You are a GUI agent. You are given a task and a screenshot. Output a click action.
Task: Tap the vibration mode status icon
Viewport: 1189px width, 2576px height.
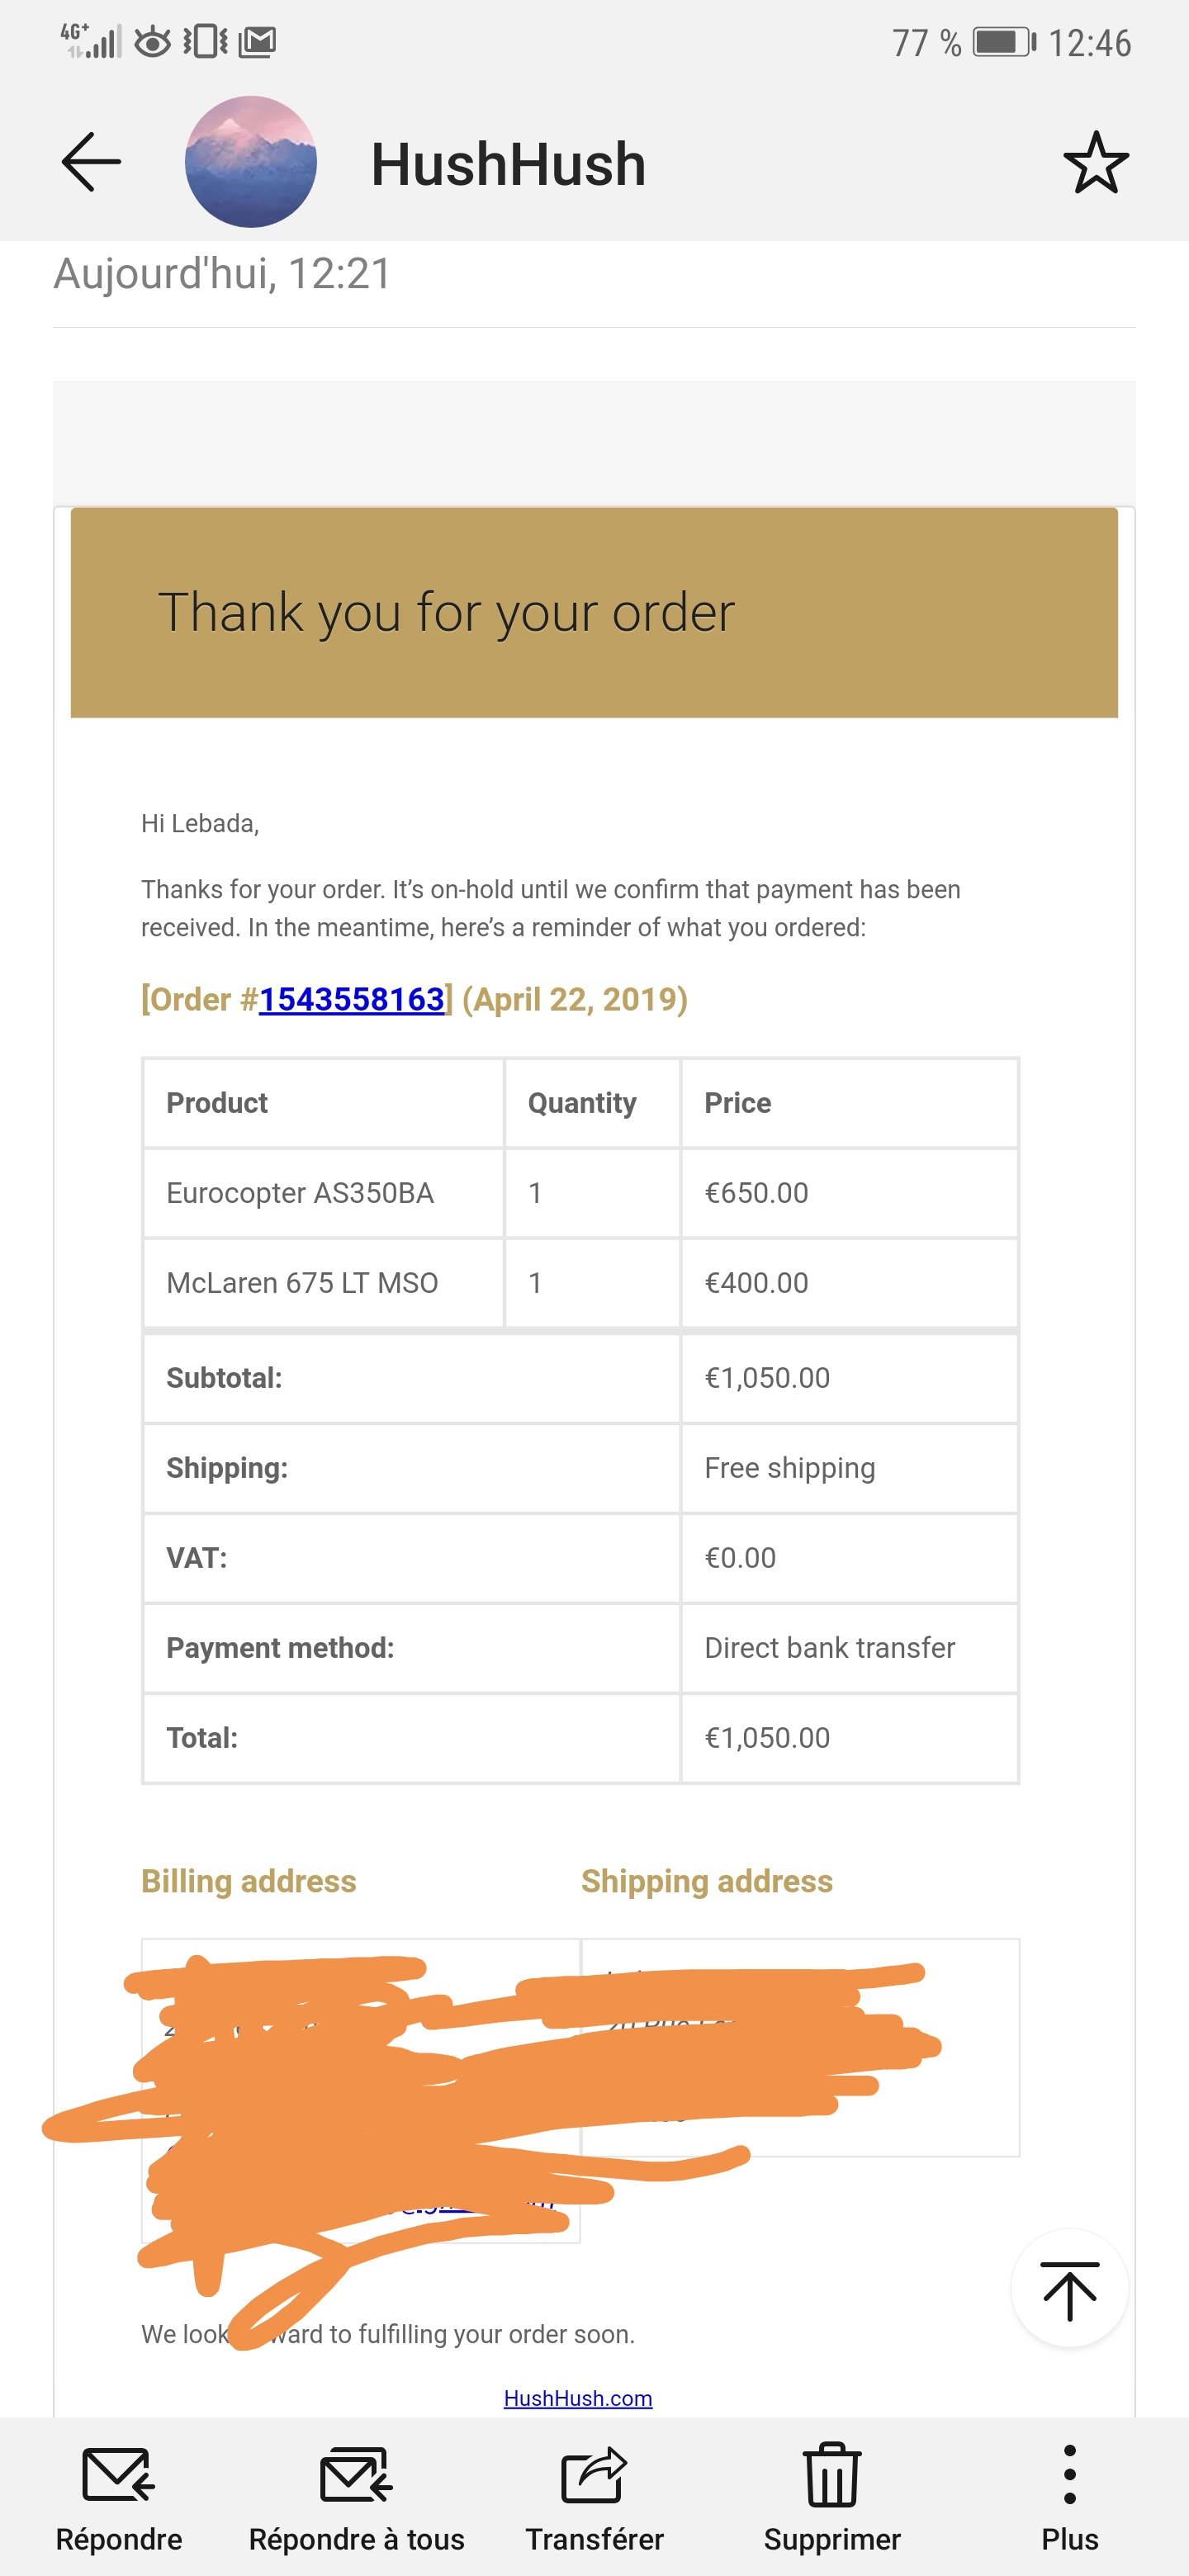point(205,42)
